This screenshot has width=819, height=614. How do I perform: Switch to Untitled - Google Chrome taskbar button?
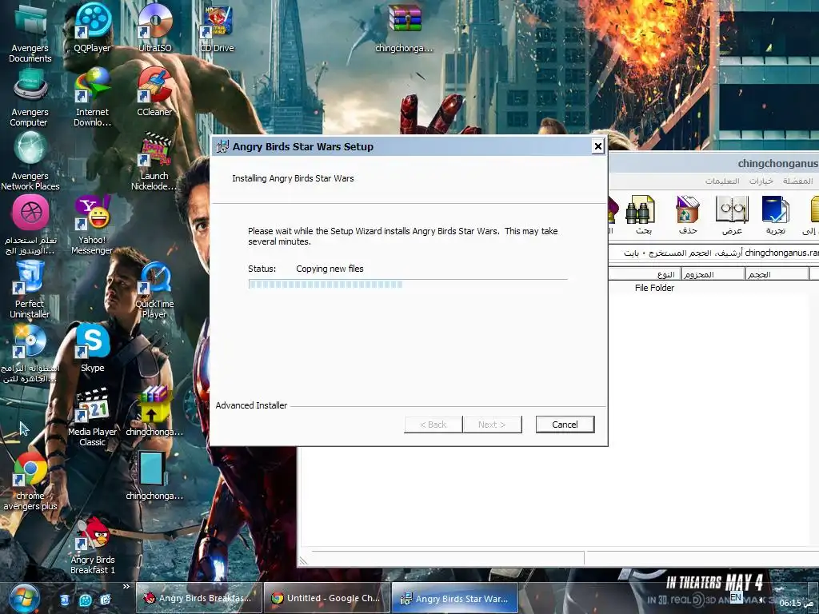327,598
